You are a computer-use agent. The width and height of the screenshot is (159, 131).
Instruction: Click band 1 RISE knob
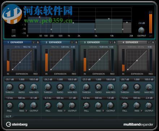pyautogui.click(x=22, y=105)
